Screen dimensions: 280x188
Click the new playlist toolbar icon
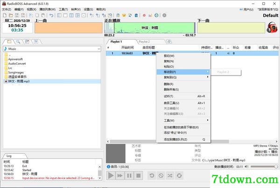pos(5,15)
